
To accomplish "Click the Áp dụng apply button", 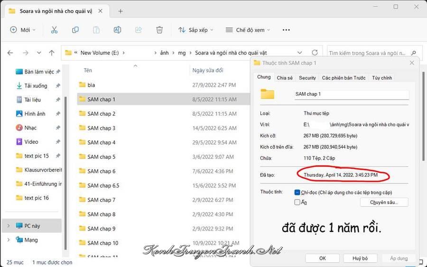I will coord(399,258).
